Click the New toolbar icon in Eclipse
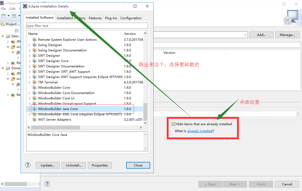The image size is (302, 191). [3, 16]
